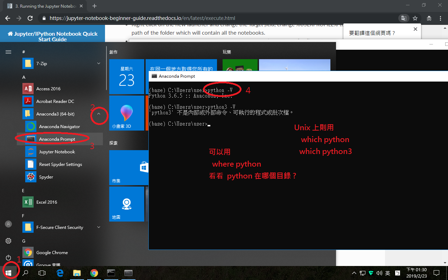Viewport: 448px width, 280px height.
Task: Show hidden tray icons with the chevron
Action: tap(354, 273)
